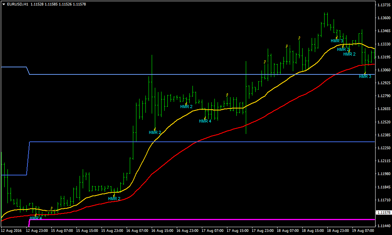The image size is (392, 235).
Task: Select the HMR 2 label near 15 Aug 23:00
Action: click(114, 199)
